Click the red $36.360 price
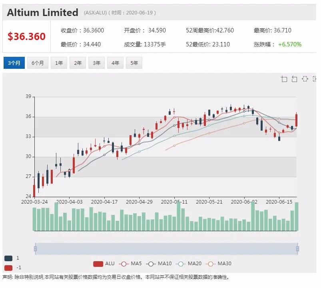321x288 pixels. pos(27,36)
